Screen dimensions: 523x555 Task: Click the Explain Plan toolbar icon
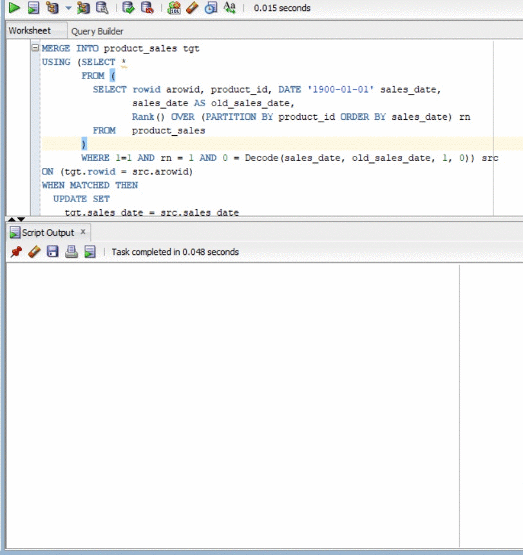pyautogui.click(x=52, y=8)
